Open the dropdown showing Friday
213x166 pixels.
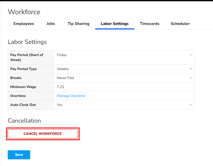122,55
